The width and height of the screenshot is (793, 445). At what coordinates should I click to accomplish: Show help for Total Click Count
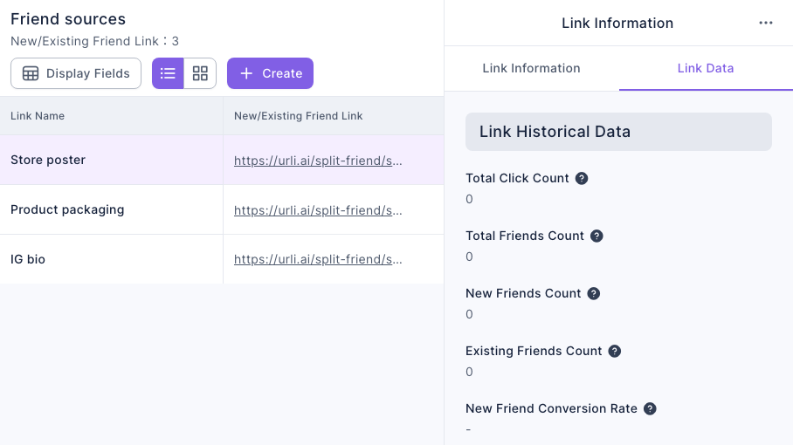coord(582,178)
